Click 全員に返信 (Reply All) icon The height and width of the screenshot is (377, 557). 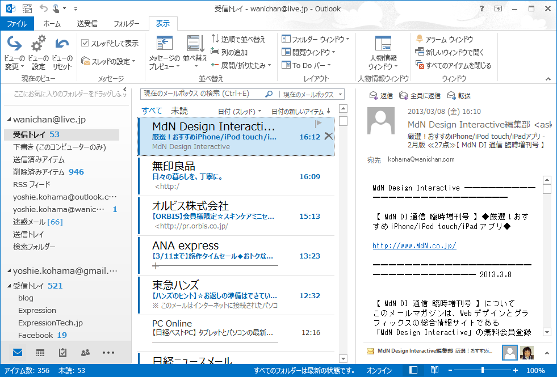(x=420, y=95)
